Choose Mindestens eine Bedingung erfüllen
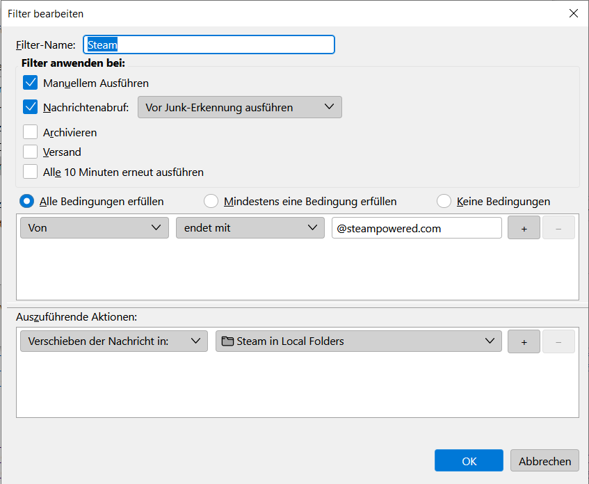 [x=211, y=202]
